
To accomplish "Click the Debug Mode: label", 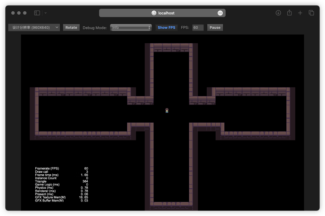I will [95, 28].
